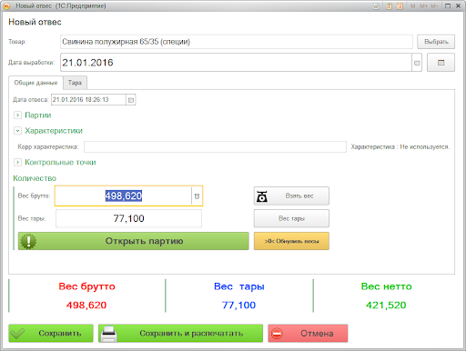Click the Характеристика : Не используется text
Screen dimensions: 466x351
(x=400, y=147)
